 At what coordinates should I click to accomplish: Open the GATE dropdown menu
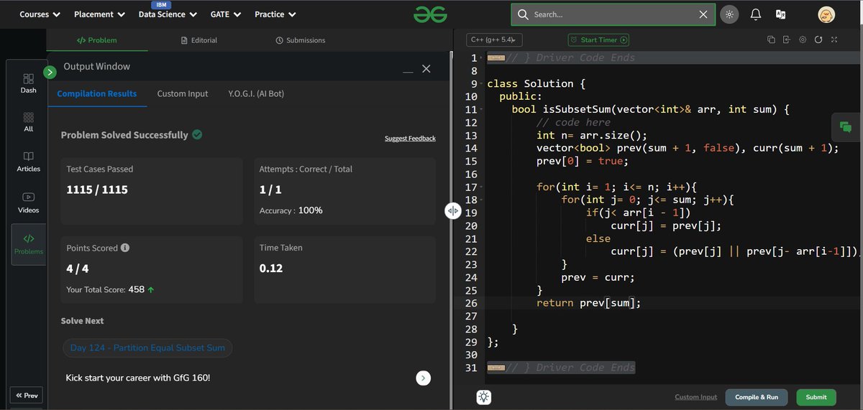[x=225, y=14]
